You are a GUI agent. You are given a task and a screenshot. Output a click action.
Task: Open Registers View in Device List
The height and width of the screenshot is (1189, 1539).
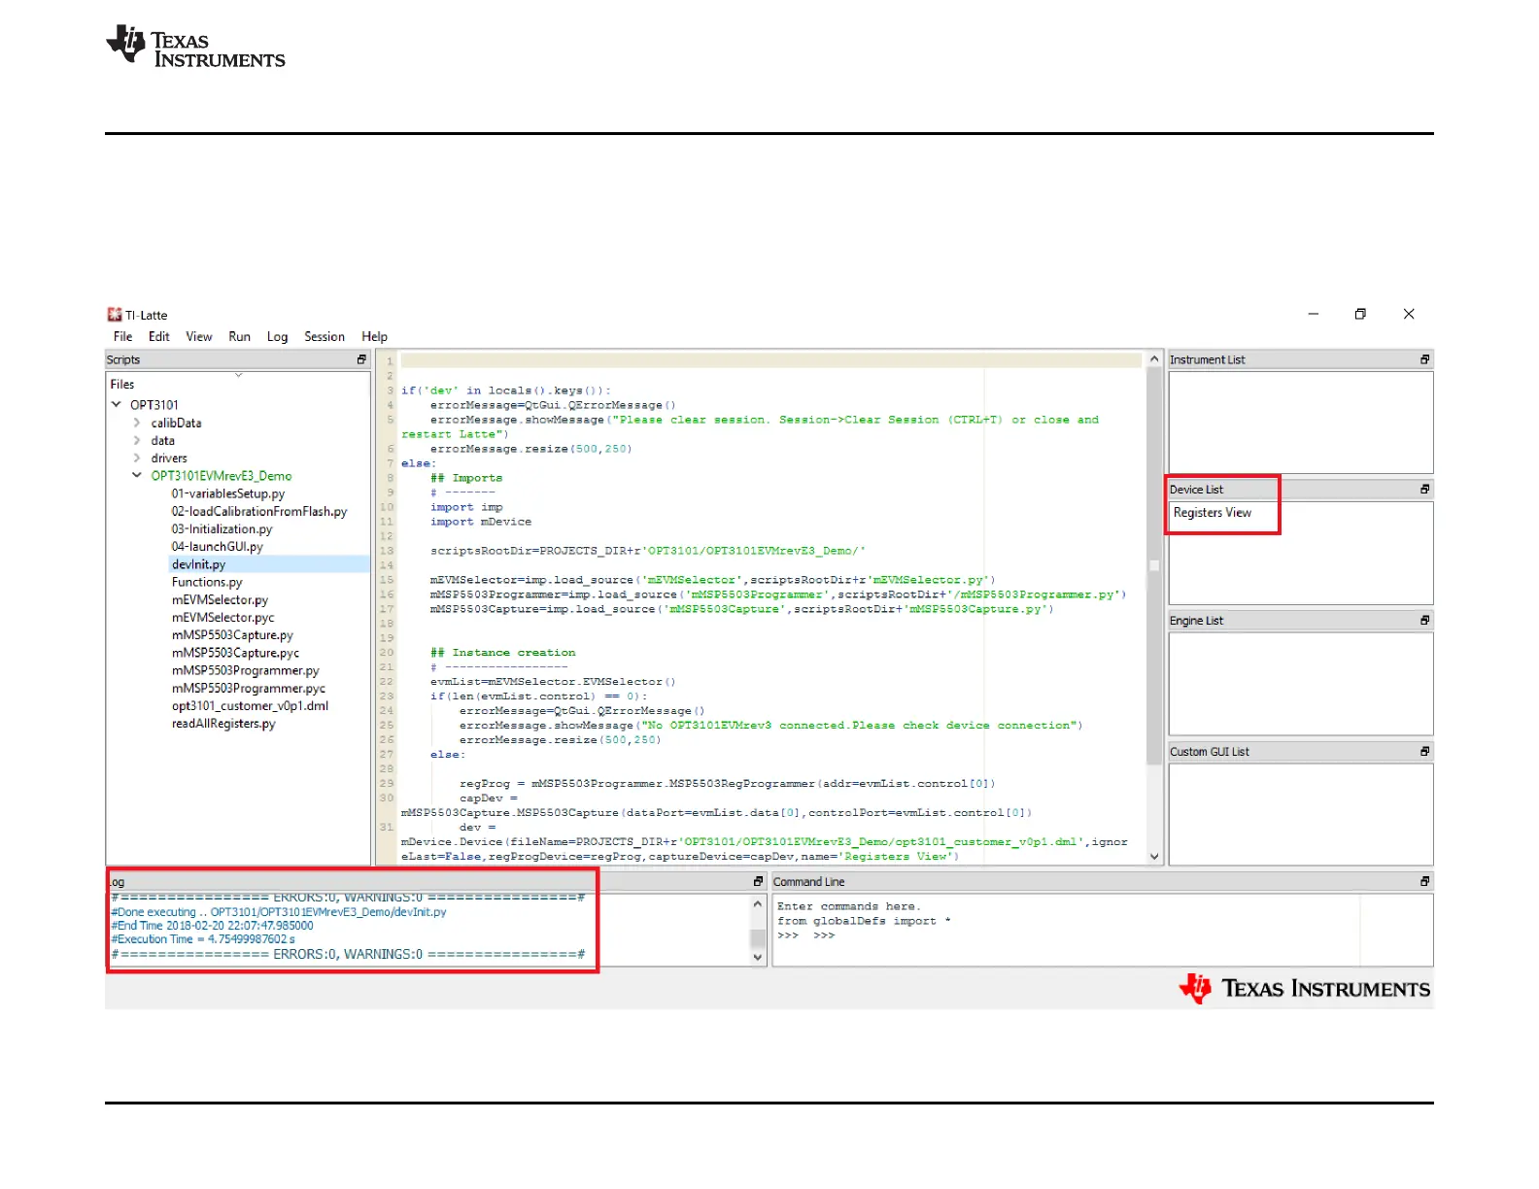1213,513
